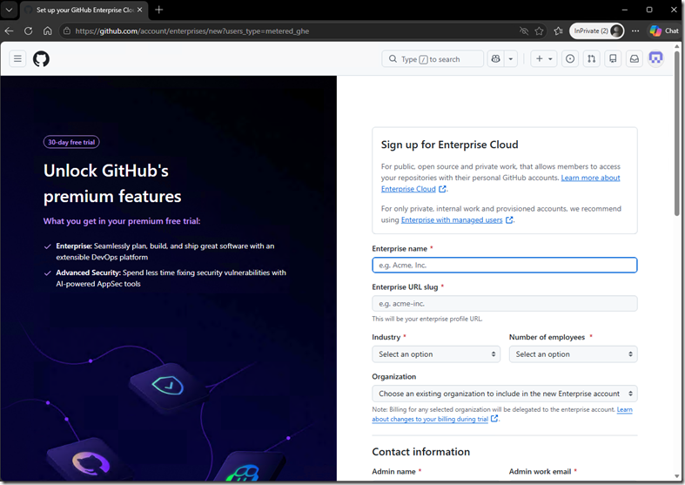Image resolution: width=685 pixels, height=485 pixels.
Task: Click the 30-day free trial badge
Action: coord(71,142)
